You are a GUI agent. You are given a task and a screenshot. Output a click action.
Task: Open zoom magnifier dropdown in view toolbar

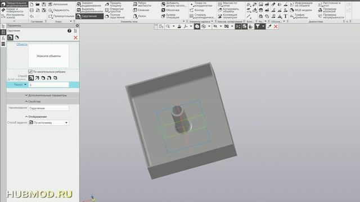coord(174,26)
